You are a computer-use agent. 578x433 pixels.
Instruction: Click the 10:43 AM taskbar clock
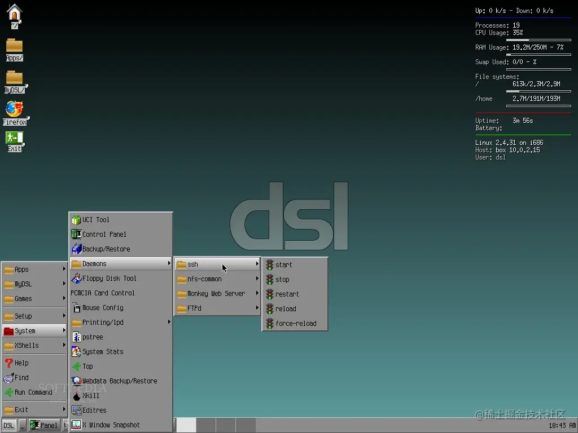click(562, 426)
